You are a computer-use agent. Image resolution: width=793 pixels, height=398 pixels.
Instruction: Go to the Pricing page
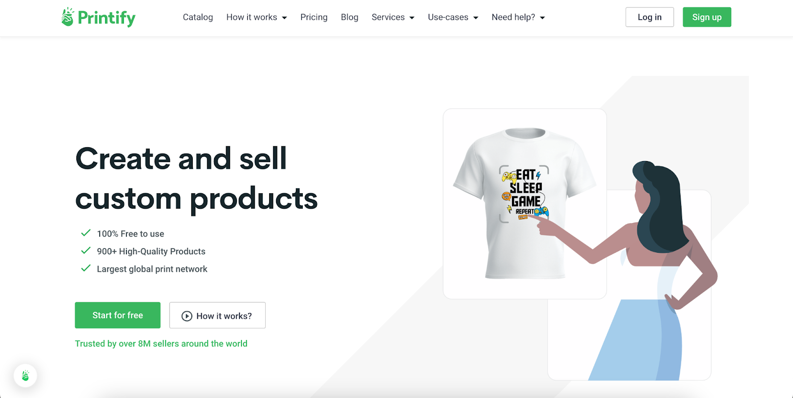pyautogui.click(x=314, y=17)
